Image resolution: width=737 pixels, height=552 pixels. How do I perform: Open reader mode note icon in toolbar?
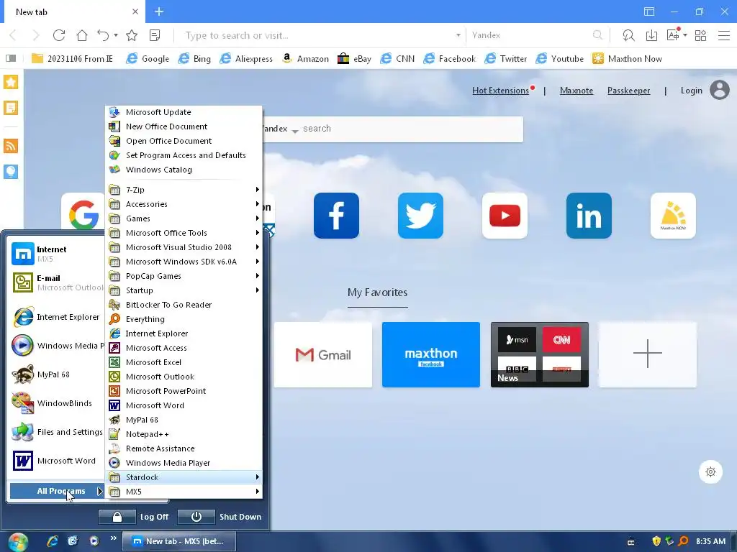[x=155, y=35]
